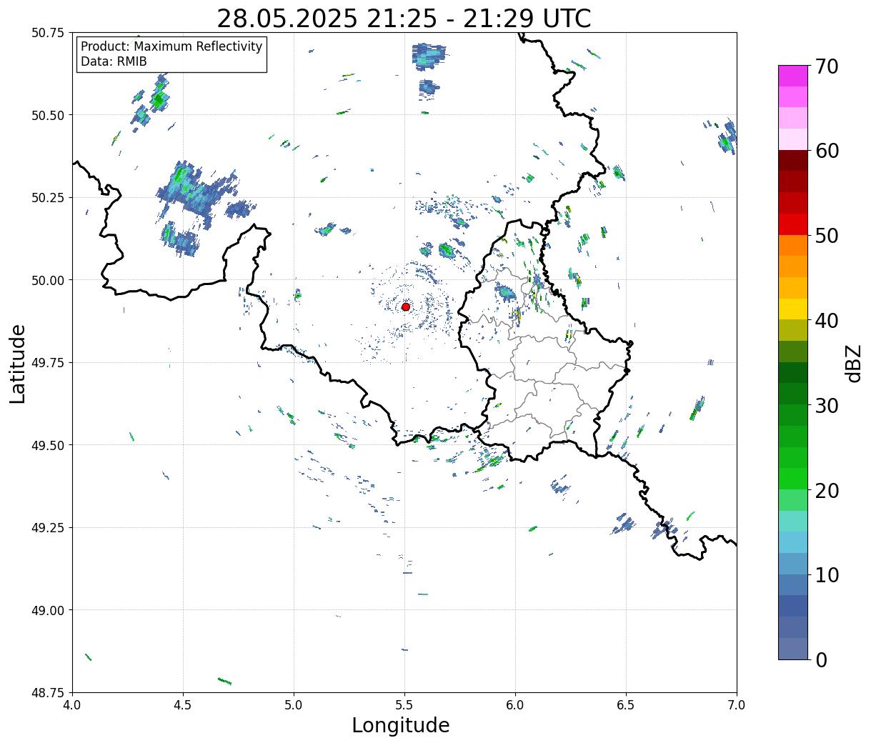
Task: Click the Longitude axis label
Action: click(401, 725)
